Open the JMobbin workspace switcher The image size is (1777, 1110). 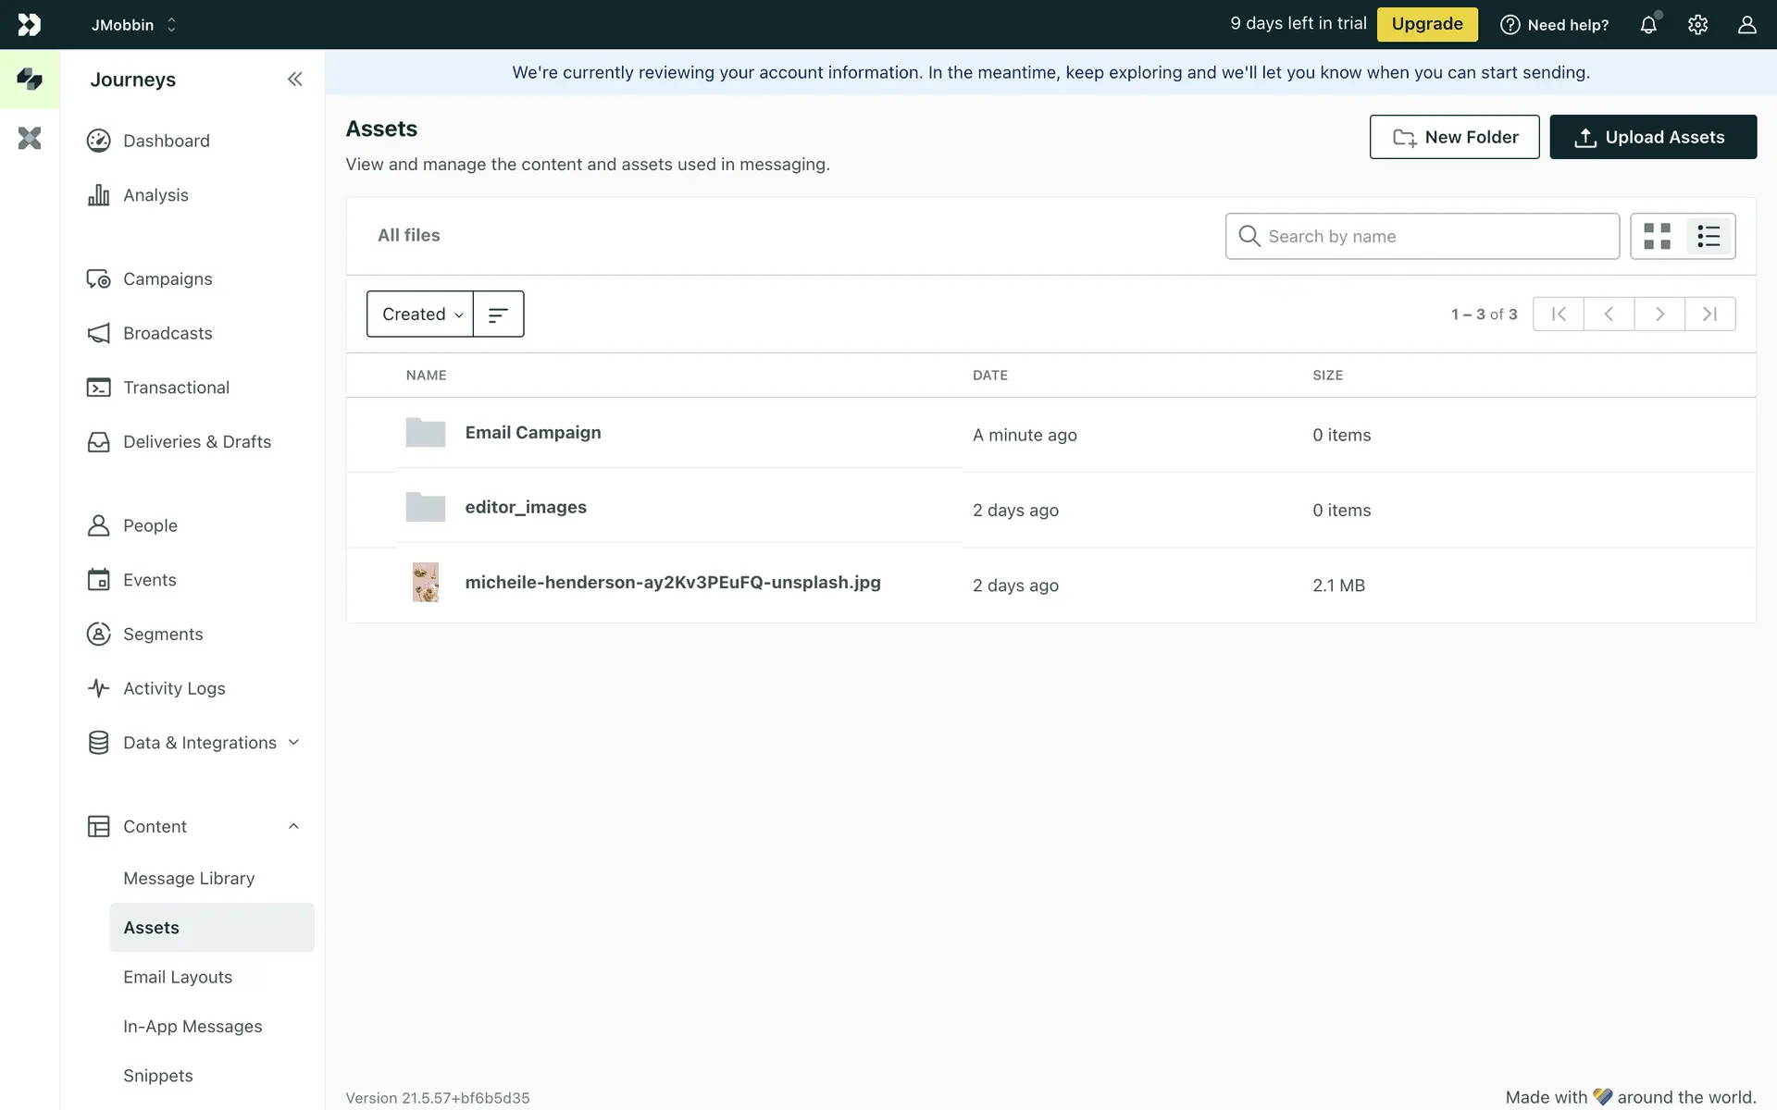pyautogui.click(x=134, y=25)
